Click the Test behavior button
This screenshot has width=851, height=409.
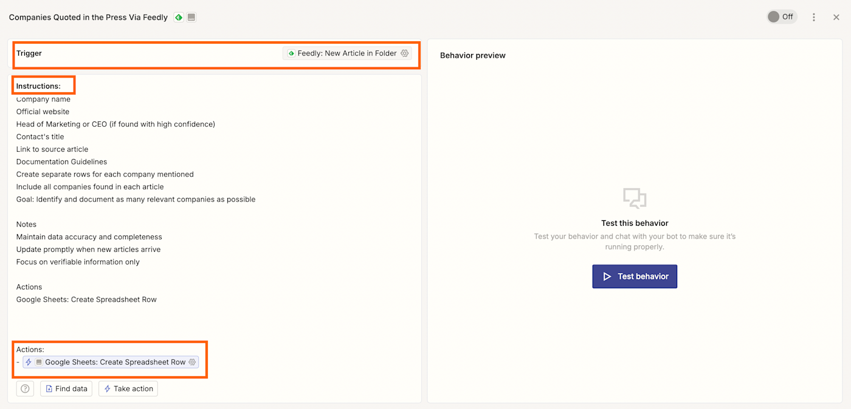(x=635, y=276)
